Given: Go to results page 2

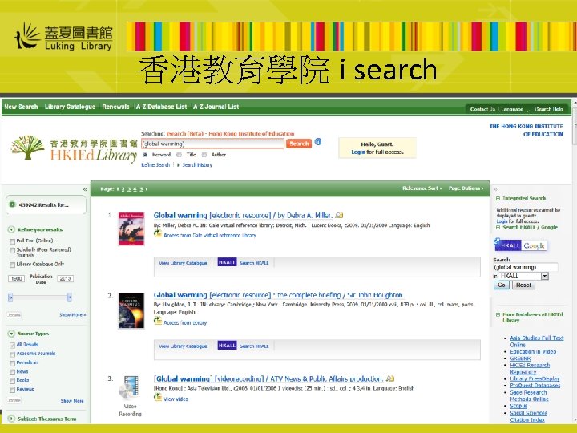Looking at the screenshot, I should [123, 189].
